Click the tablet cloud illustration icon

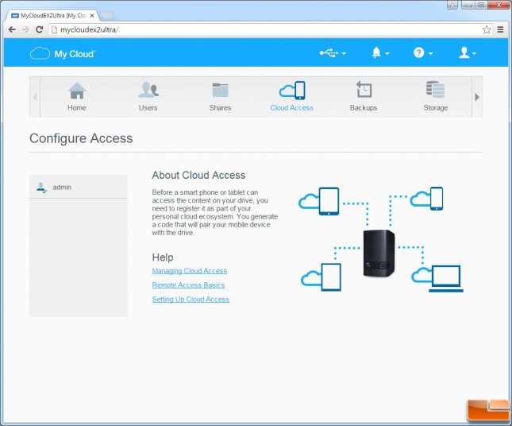319,201
